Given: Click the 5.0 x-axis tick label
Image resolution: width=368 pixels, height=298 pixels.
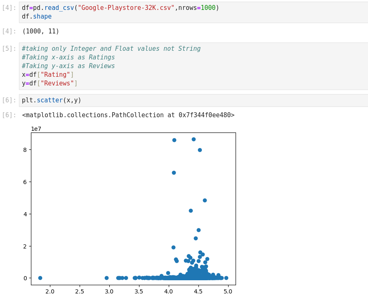Looking at the screenshot, I should pyautogui.click(x=228, y=291).
